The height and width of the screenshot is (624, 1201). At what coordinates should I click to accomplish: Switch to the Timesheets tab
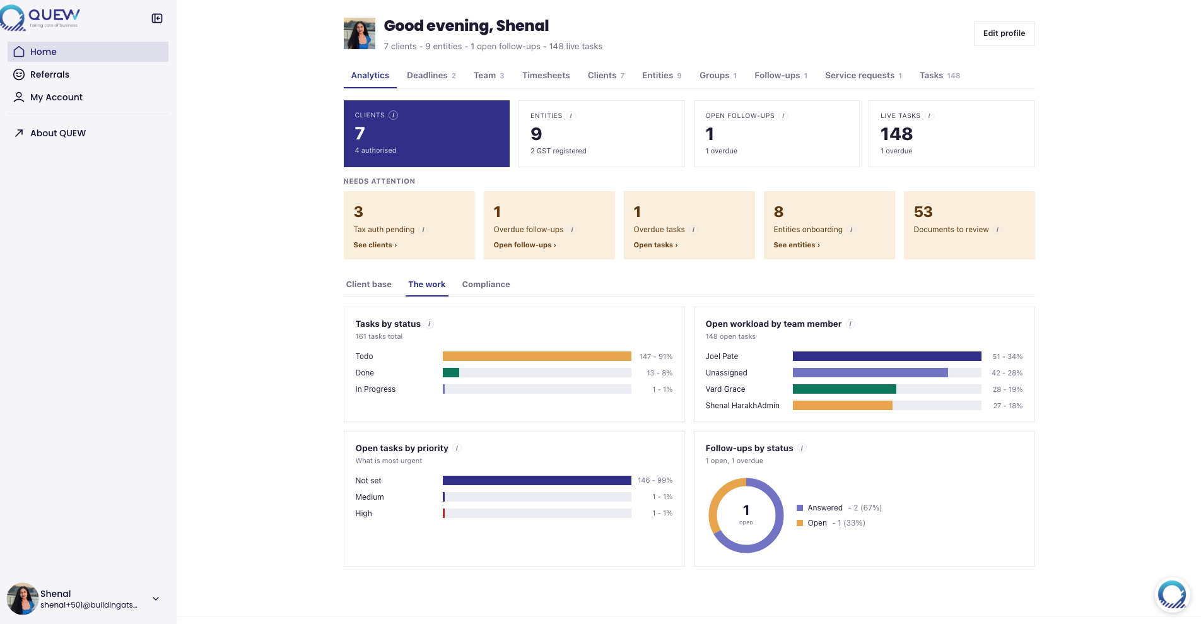pos(546,76)
